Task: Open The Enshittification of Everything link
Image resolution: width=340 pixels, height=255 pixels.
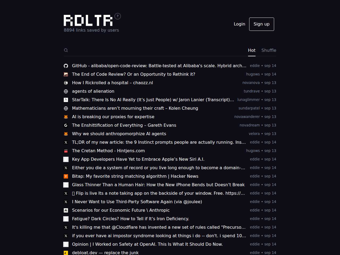Action: coord(124,125)
